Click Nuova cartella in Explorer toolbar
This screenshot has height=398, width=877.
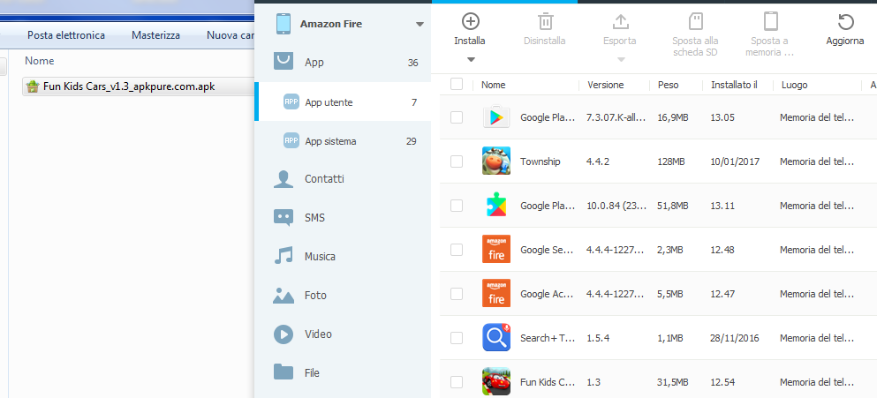[231, 35]
